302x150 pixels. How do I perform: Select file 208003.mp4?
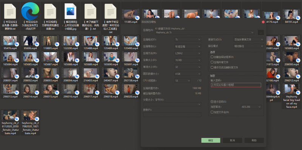coord(50,75)
